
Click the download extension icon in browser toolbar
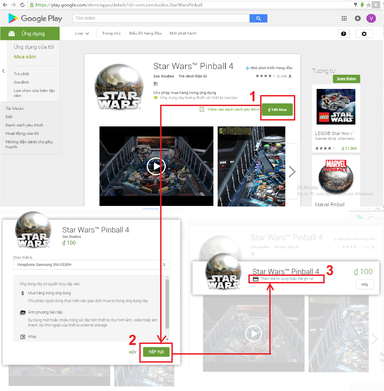376,5
